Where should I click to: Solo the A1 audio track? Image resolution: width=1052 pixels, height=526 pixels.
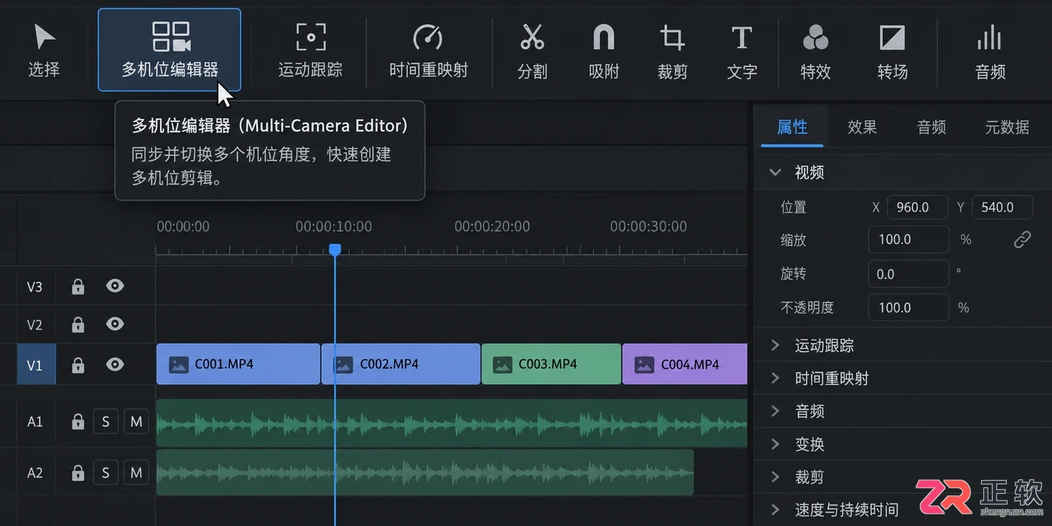[106, 422]
